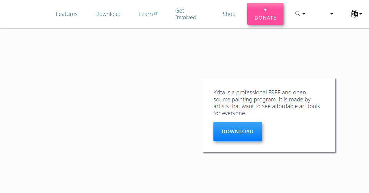Click the 'Krita is a professional FREE' paragraph
369x193 pixels.
(267, 103)
